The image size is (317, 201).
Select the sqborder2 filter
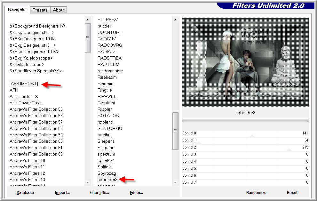pos(107,180)
